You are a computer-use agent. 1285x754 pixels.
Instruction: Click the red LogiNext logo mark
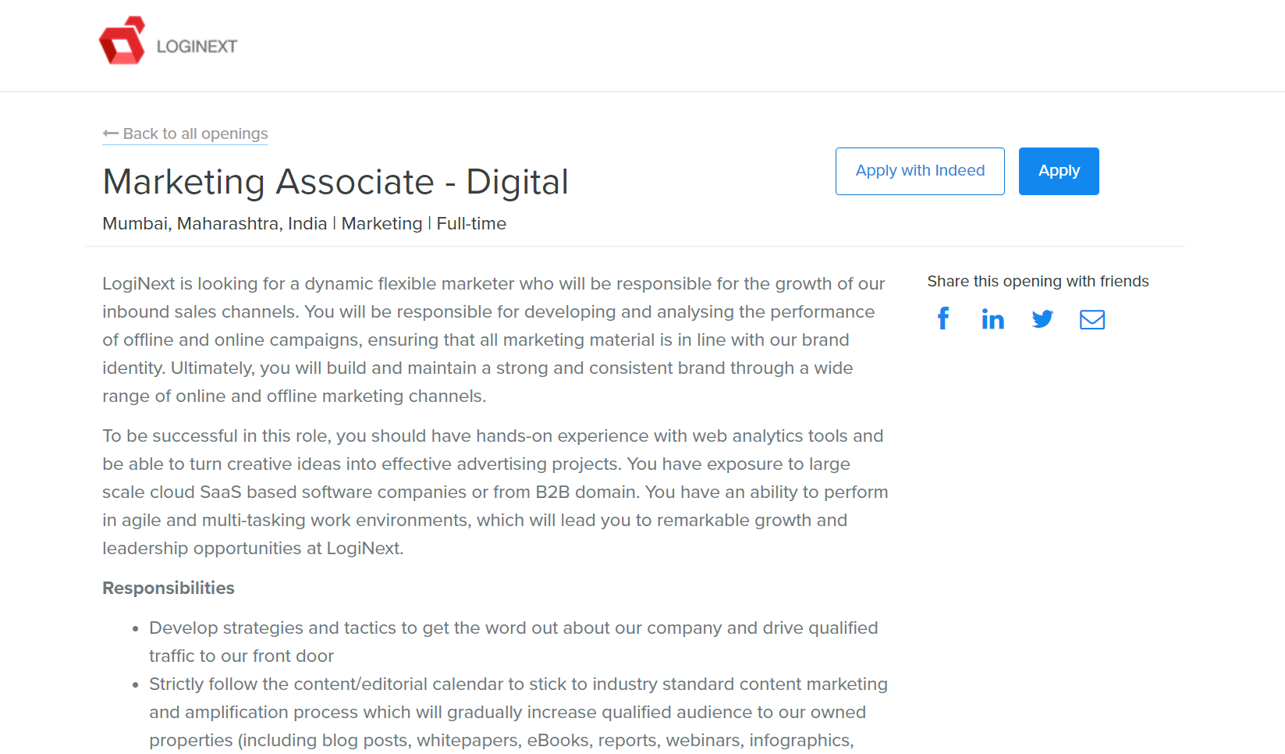(122, 41)
